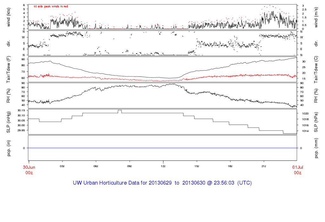Viewport: 325px width, 222px height.
Task: Click the "wind (m/s)" axis label
Action: coord(316,17)
